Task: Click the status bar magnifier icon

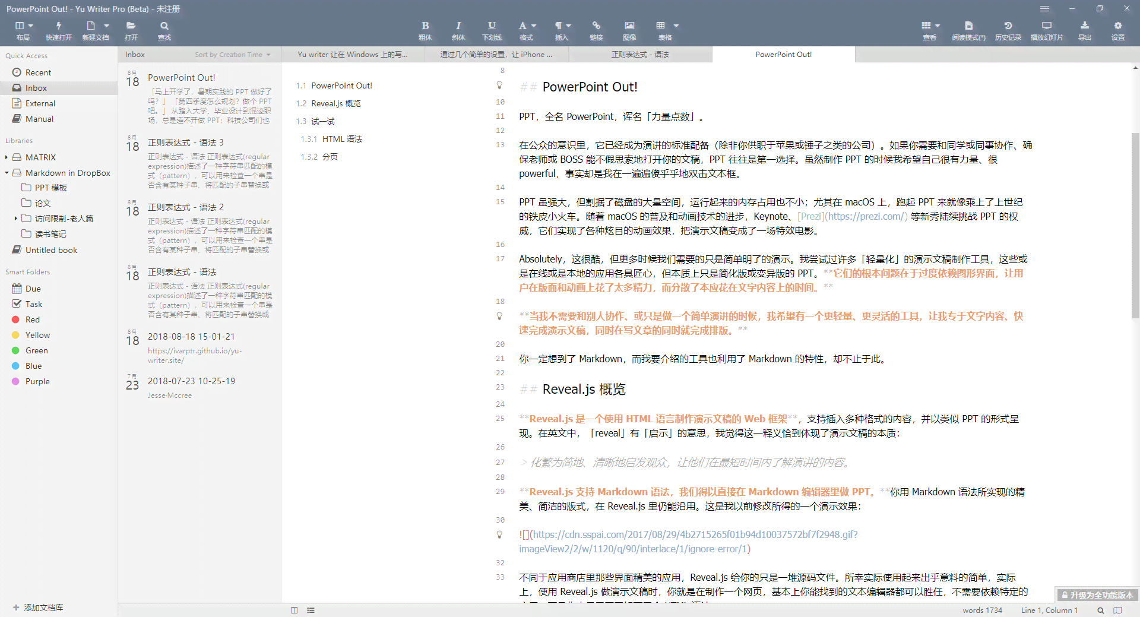Action: coord(1100,610)
